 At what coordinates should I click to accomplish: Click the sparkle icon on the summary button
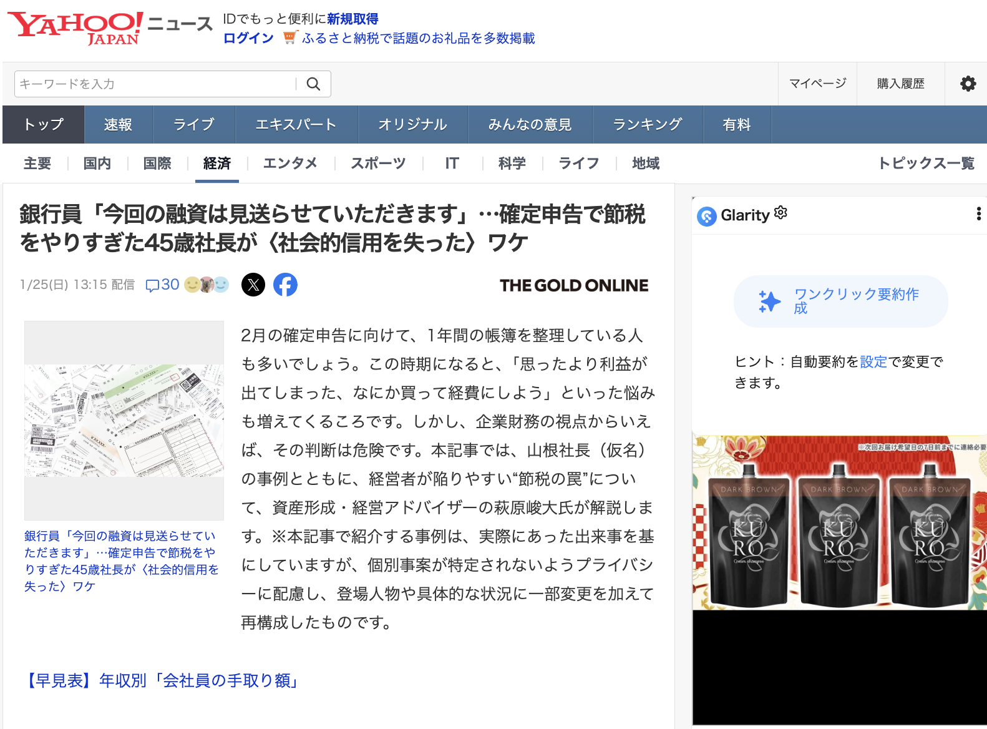(769, 301)
